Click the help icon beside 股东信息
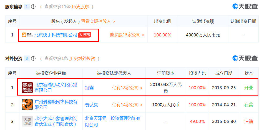Screen dimensions: 262x130 (34, 7)
